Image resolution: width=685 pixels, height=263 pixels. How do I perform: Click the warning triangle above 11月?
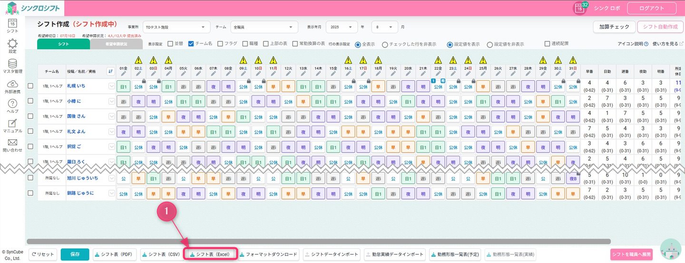(273, 60)
